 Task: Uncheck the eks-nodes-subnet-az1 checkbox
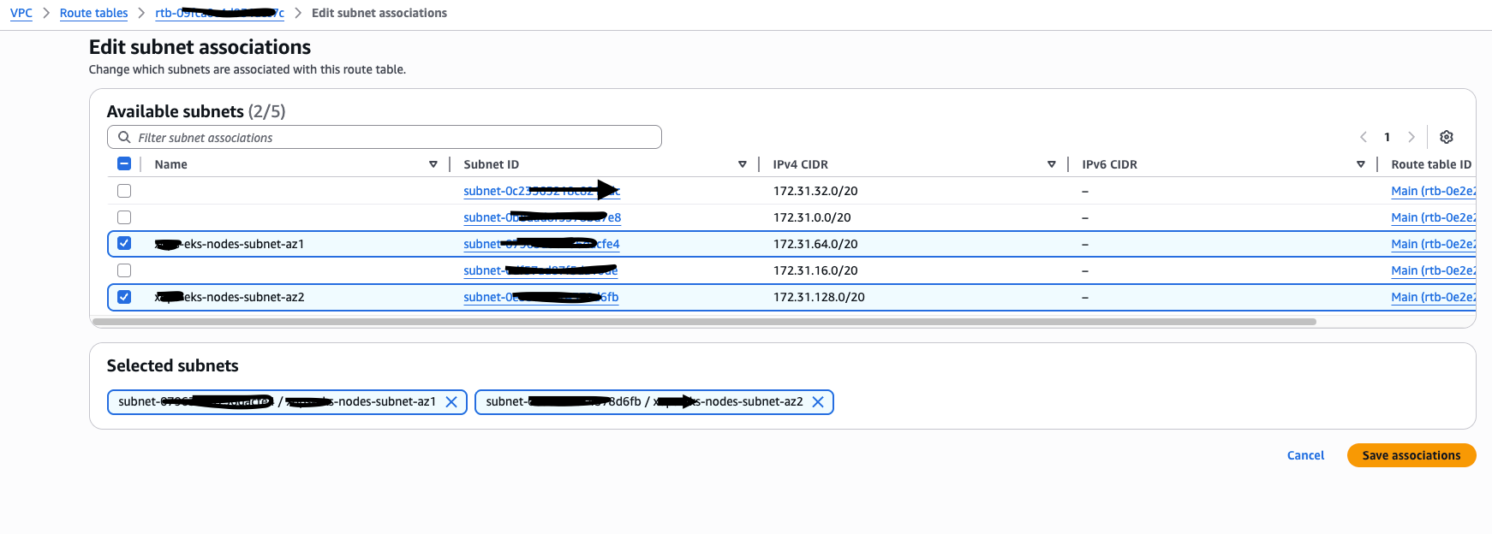pyautogui.click(x=124, y=244)
